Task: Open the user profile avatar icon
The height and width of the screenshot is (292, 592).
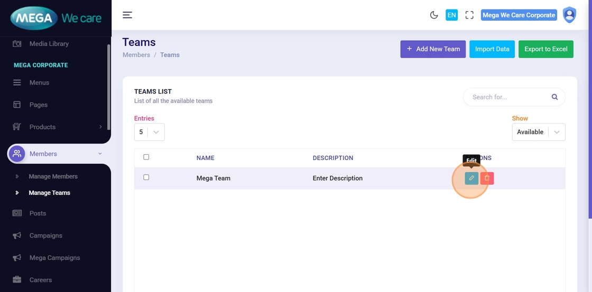Action: tap(569, 15)
